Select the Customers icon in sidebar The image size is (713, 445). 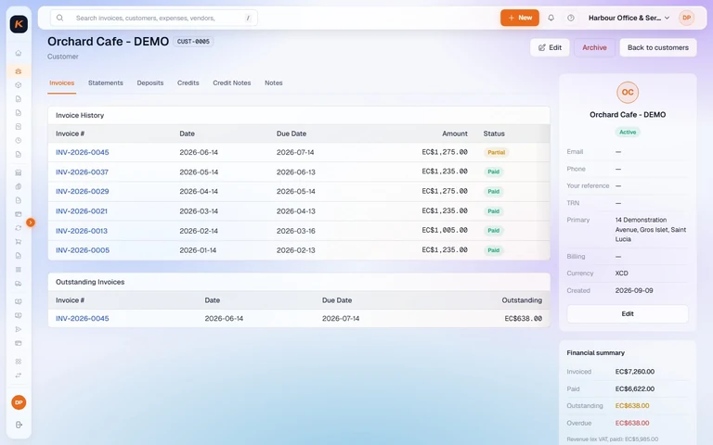pos(19,71)
